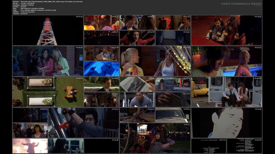Image resolution: width=275 pixels, height=154 pixels.
Task: Open the colorful balloons thumbnail
Action: 102,22
